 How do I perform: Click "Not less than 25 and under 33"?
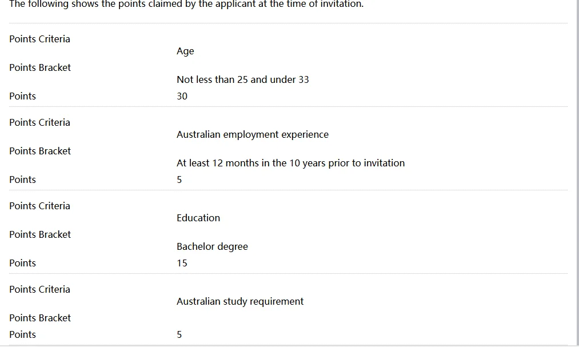point(242,79)
